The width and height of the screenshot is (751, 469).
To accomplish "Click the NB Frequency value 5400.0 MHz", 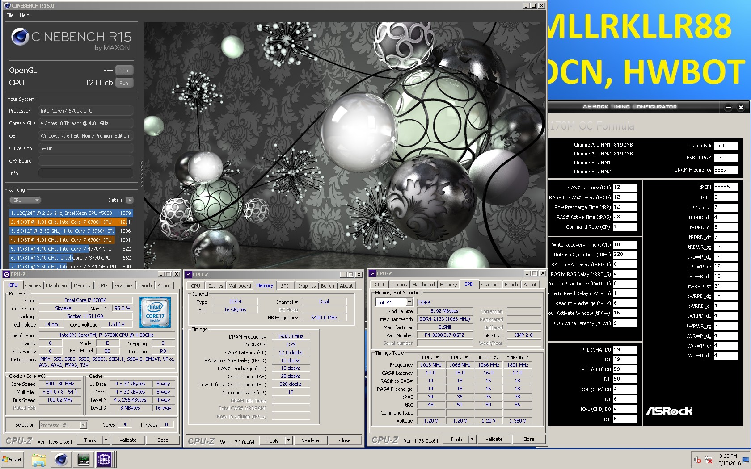I will click(324, 318).
